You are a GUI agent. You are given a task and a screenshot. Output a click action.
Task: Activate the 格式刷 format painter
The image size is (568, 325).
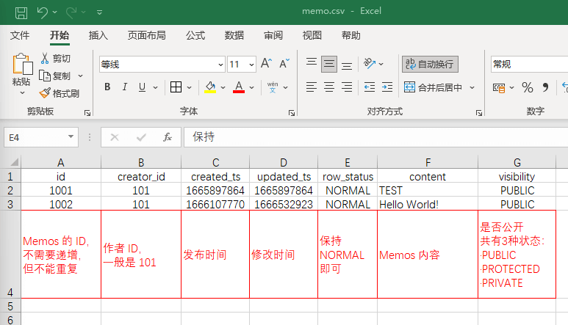click(59, 94)
